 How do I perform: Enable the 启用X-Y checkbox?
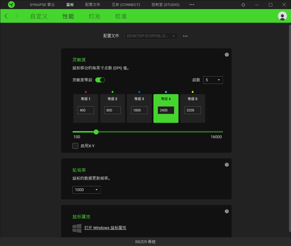[x=75, y=146]
